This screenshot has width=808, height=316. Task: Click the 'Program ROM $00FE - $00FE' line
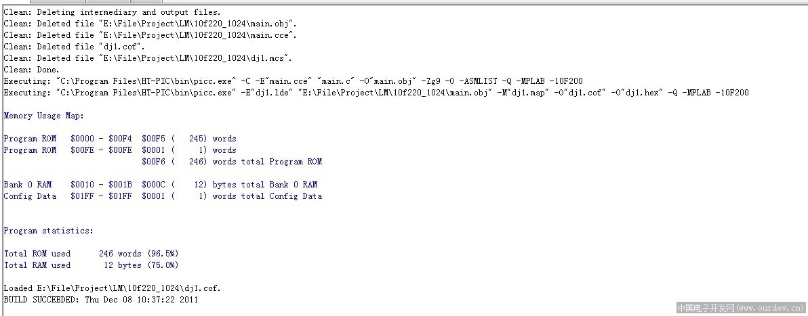120,150
